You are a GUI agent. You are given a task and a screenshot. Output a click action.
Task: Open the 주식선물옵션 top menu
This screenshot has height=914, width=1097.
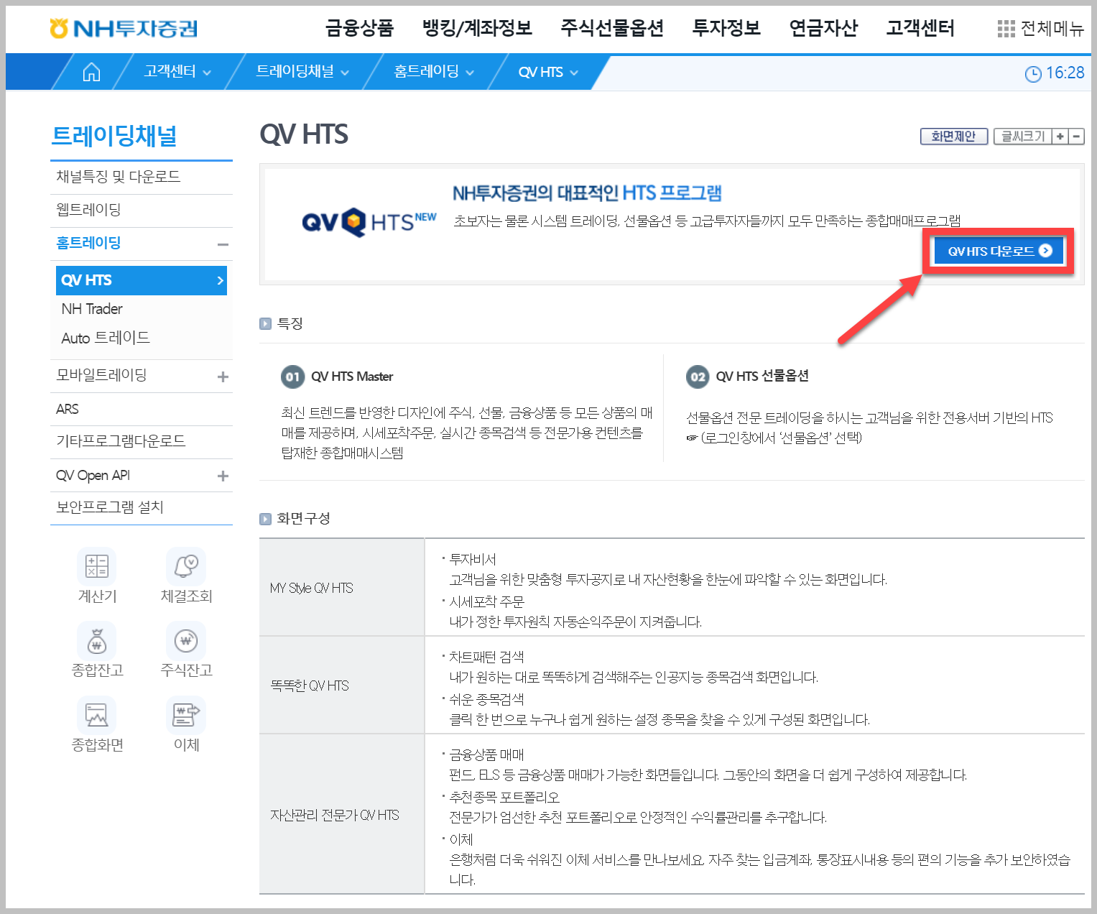[612, 29]
